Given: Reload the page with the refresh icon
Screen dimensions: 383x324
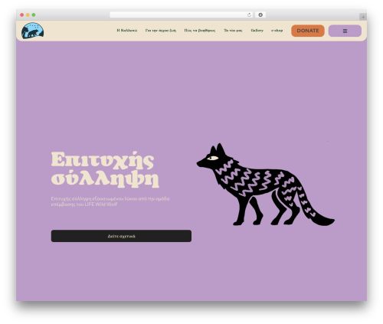Looking at the screenshot, I should [x=249, y=15].
